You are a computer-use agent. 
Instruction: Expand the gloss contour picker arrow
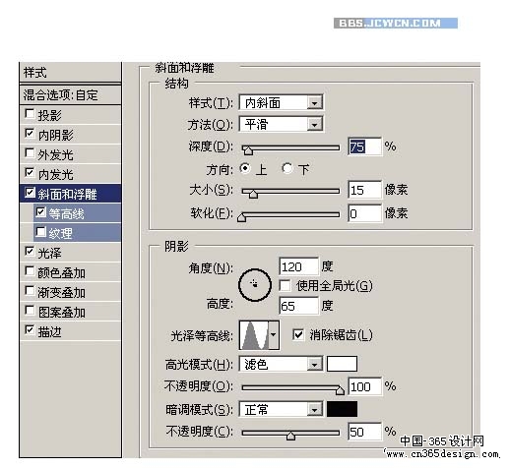pos(274,335)
